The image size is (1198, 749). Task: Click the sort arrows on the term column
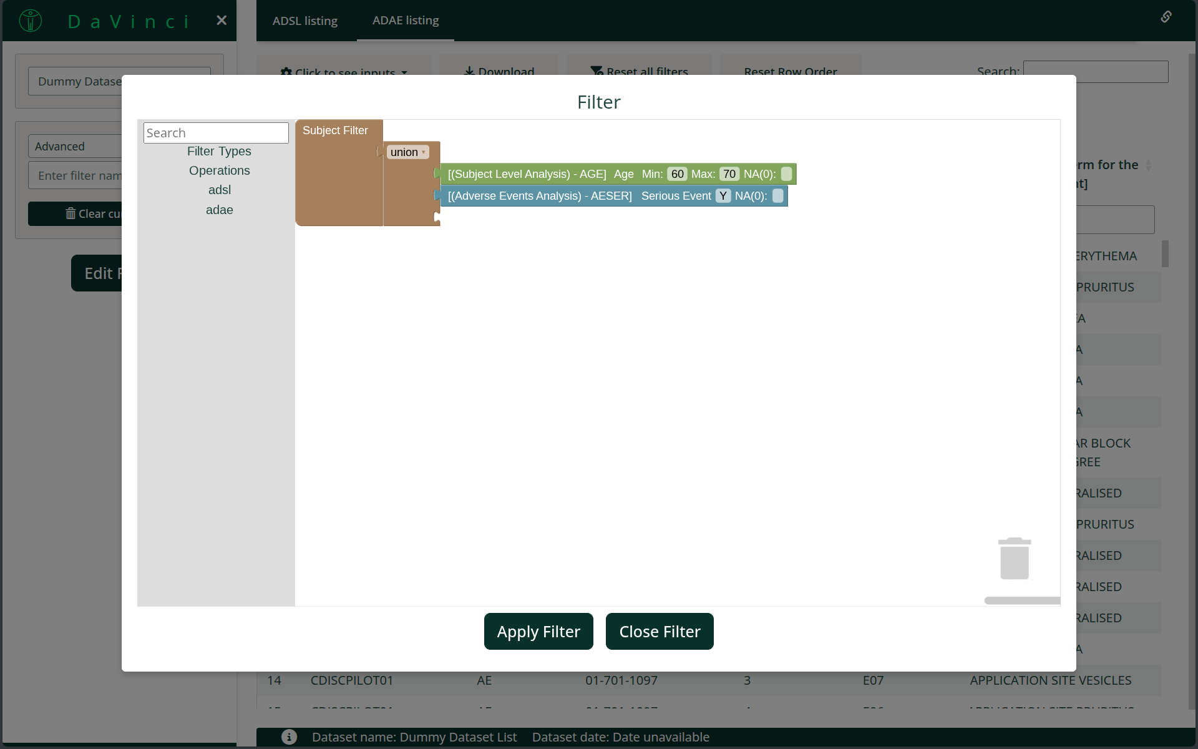[x=1148, y=165]
